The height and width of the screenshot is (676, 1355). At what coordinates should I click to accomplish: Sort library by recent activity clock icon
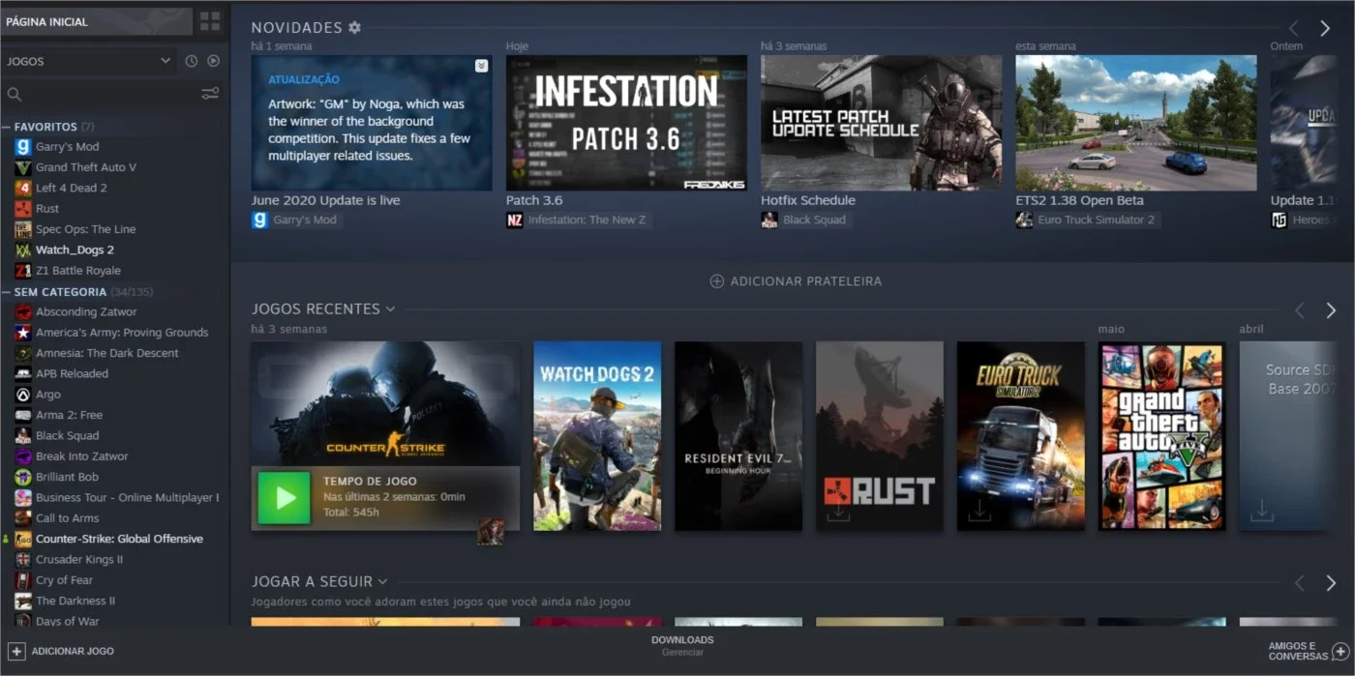[192, 61]
